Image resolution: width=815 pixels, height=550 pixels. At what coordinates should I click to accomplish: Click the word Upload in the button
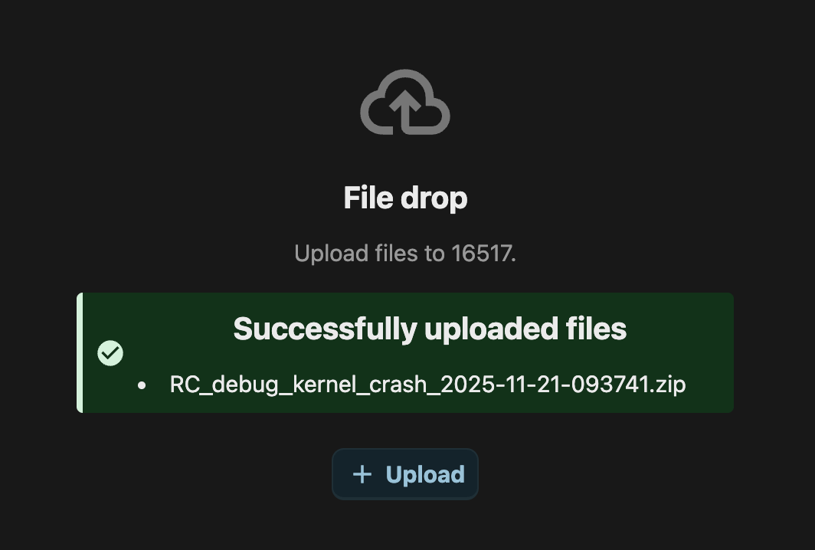click(x=425, y=475)
